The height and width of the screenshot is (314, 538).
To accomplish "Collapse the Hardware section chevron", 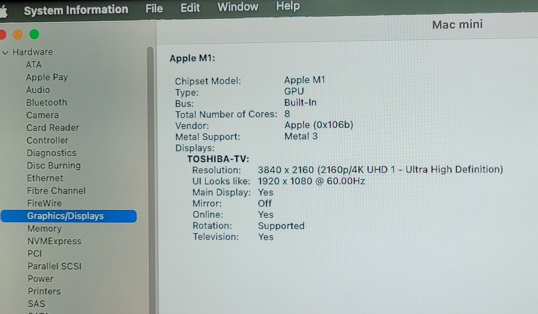I will tap(5, 53).
